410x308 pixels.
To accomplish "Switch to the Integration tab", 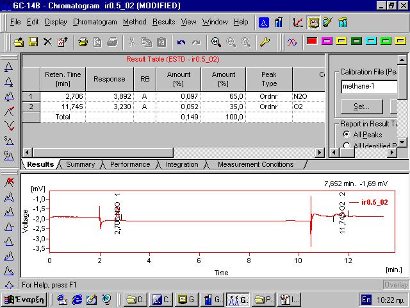I will click(182, 164).
